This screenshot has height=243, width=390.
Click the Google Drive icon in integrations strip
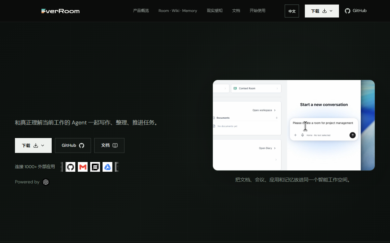(x=108, y=167)
